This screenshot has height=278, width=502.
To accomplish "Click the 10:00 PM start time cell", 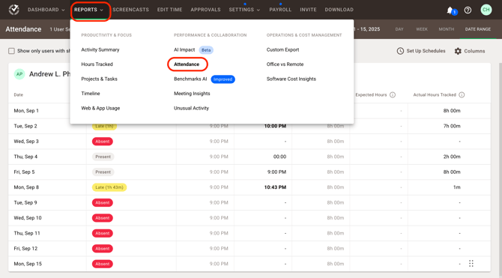I will point(275,126).
